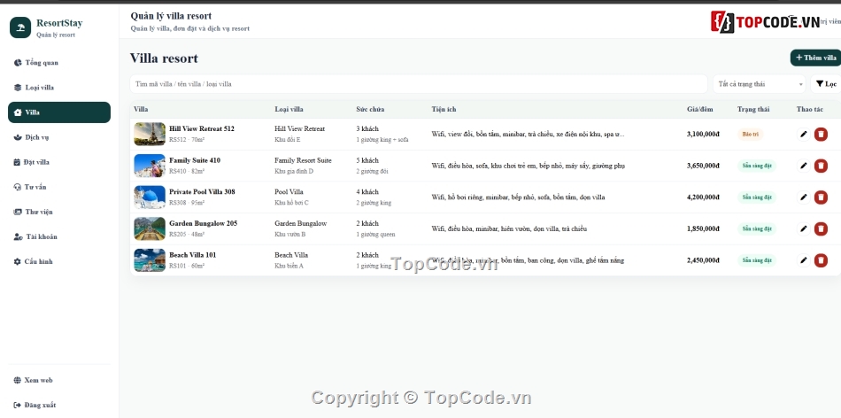The width and height of the screenshot is (841, 418).
Task: Click the Đặt villa calendar icon
Action: [17, 162]
